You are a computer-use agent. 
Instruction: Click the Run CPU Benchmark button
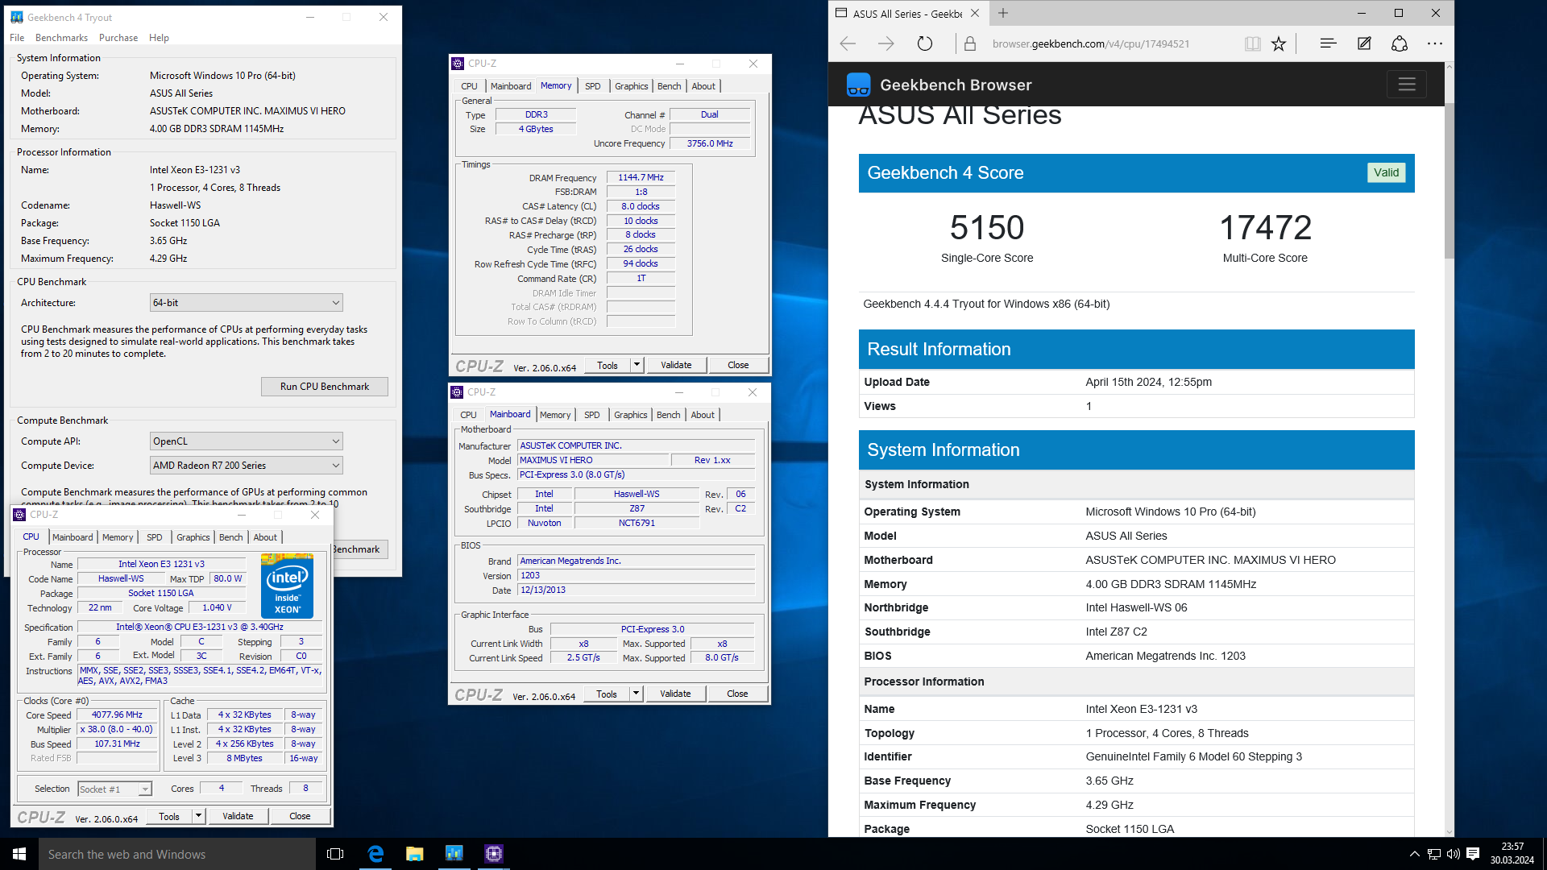(325, 387)
